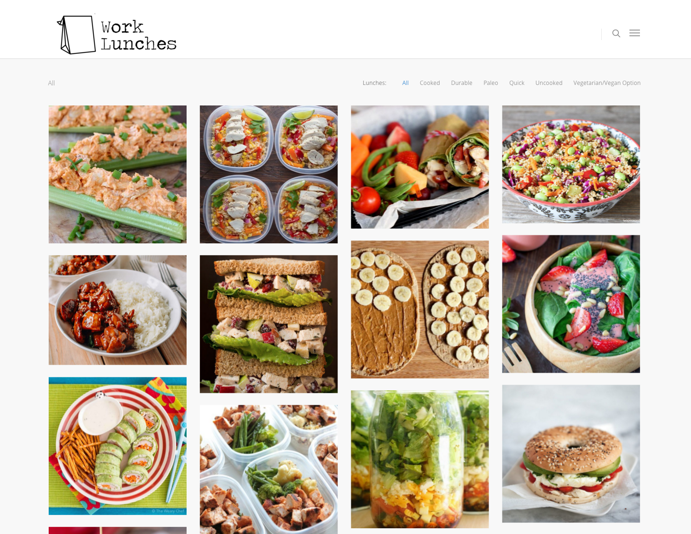Open the bagel sandwich with avocado
The height and width of the screenshot is (534, 691).
pos(571,454)
